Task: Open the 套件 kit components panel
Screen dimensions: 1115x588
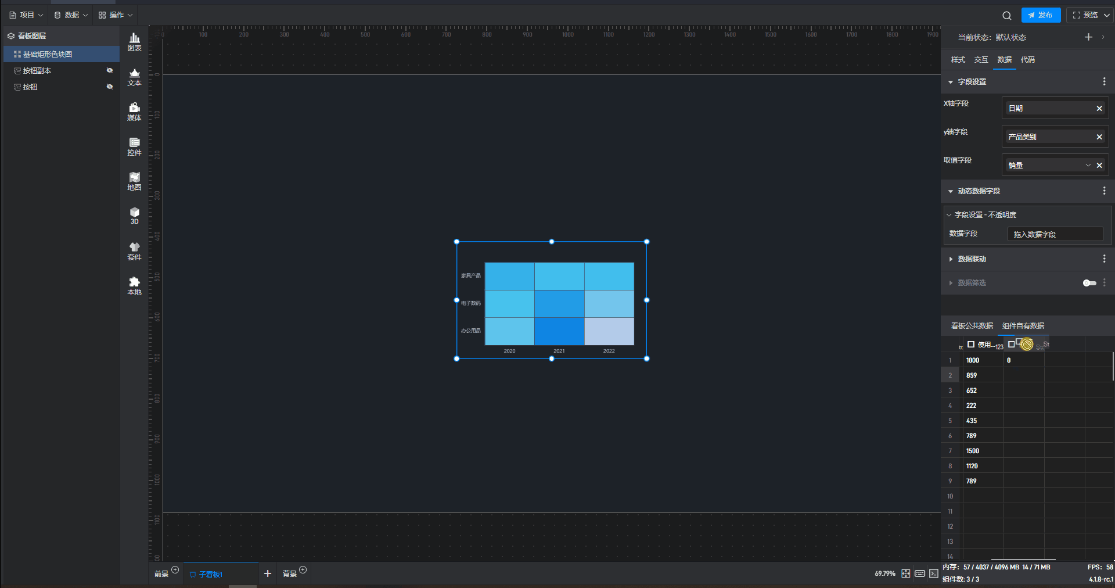Action: coord(134,251)
